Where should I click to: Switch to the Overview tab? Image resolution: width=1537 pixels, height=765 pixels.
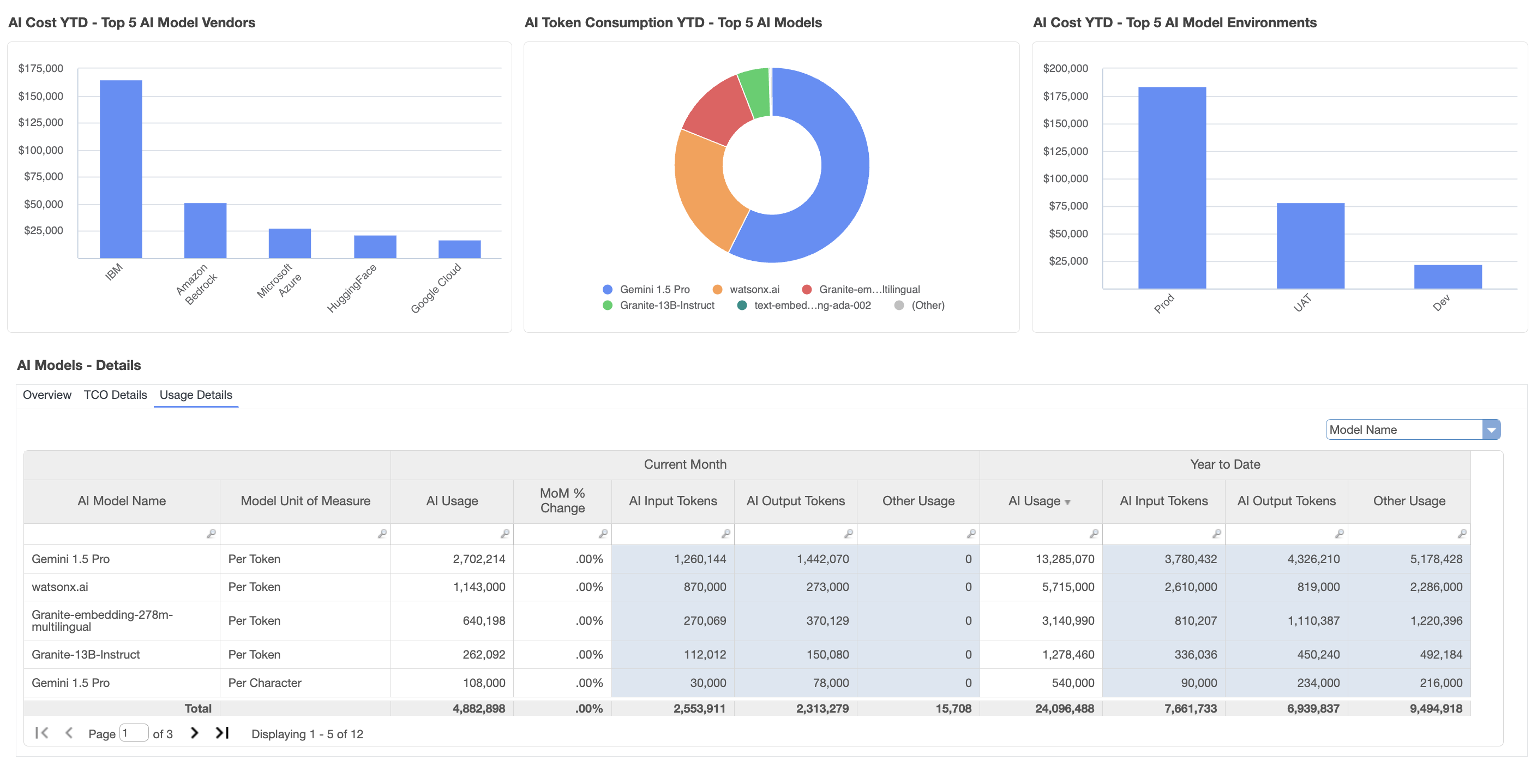click(x=46, y=395)
